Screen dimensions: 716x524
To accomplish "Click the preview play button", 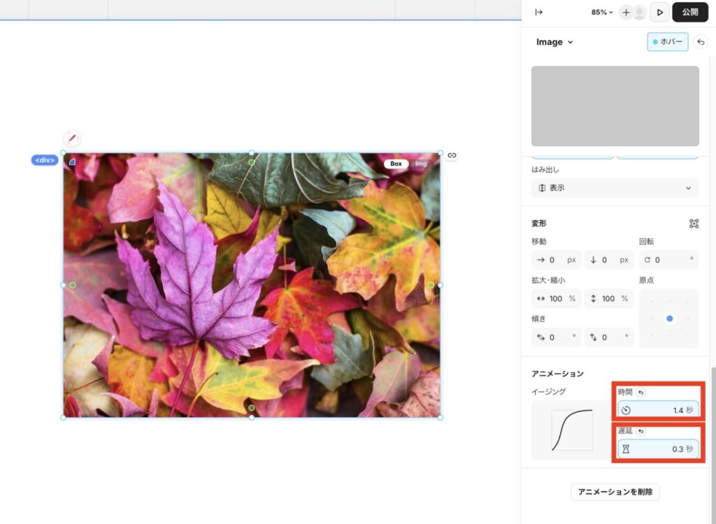I will pyautogui.click(x=659, y=12).
